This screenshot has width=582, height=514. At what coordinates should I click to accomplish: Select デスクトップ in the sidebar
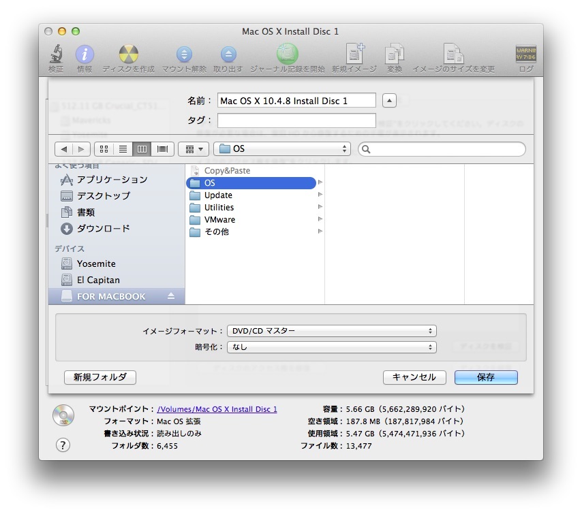(117, 196)
